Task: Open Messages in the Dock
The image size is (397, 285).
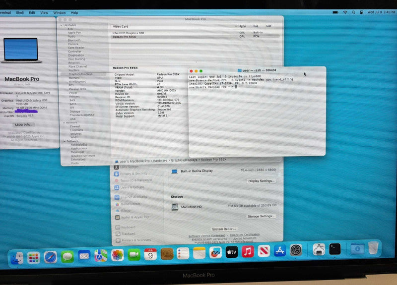Action: pos(67,257)
